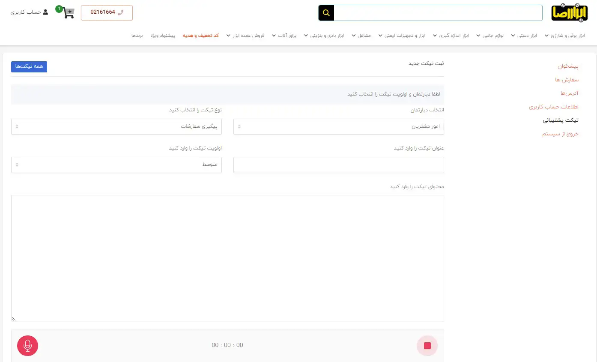Image resolution: width=597 pixels, height=362 pixels.
Task: Open the priority dropdown showing متوسط
Action: [x=116, y=165]
